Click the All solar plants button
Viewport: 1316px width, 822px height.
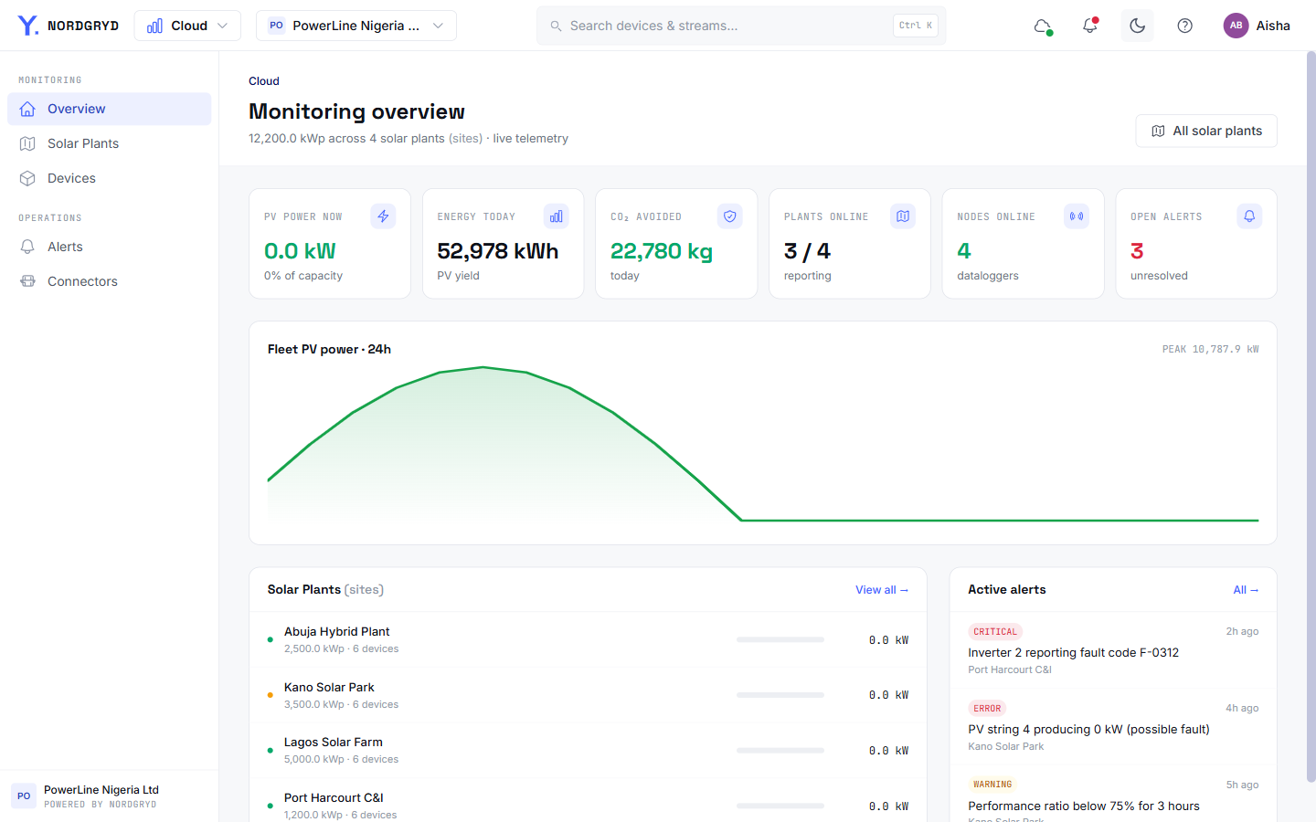(1206, 131)
